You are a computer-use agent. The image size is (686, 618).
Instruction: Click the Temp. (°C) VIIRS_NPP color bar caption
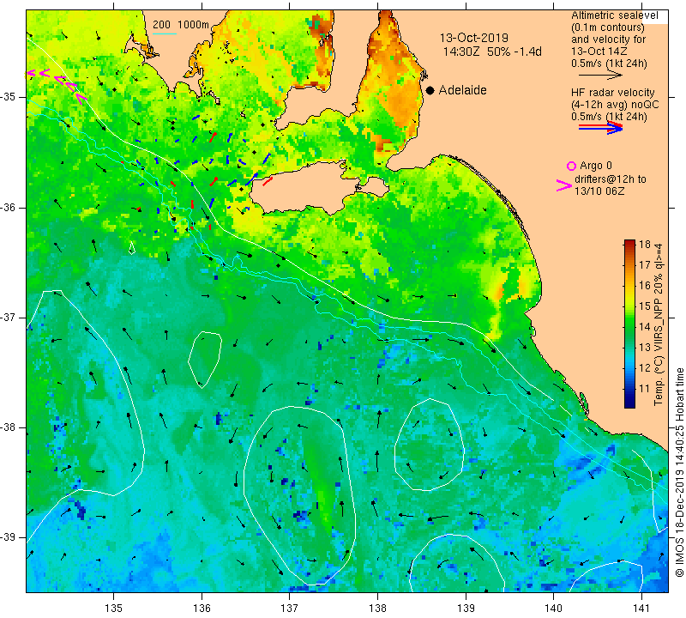658,324
